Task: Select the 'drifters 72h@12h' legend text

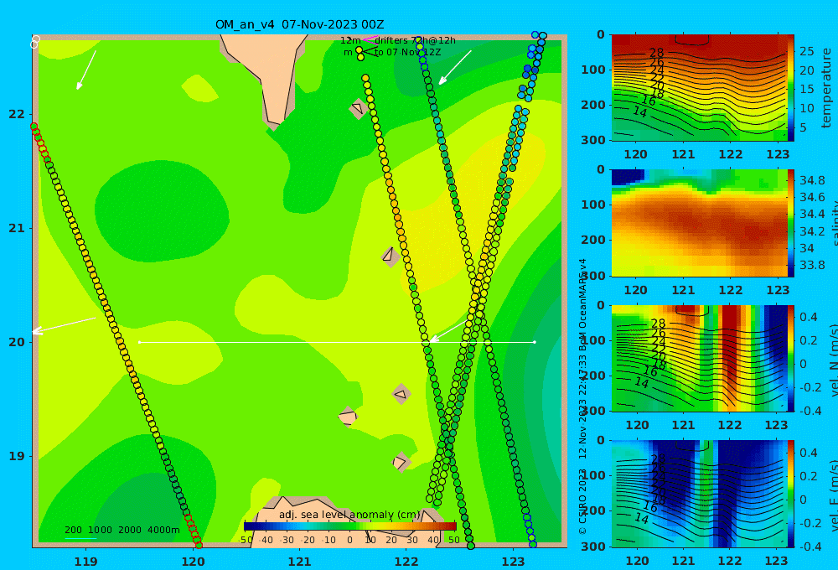Action: tap(416, 40)
